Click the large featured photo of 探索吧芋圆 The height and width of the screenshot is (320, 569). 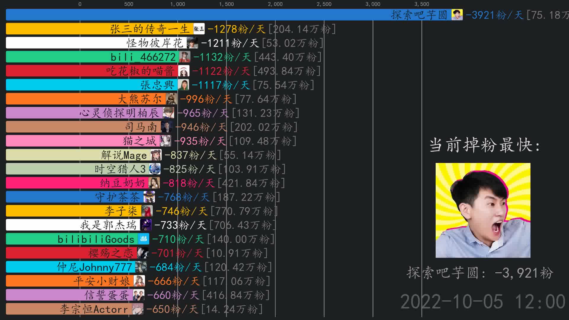[x=483, y=210]
